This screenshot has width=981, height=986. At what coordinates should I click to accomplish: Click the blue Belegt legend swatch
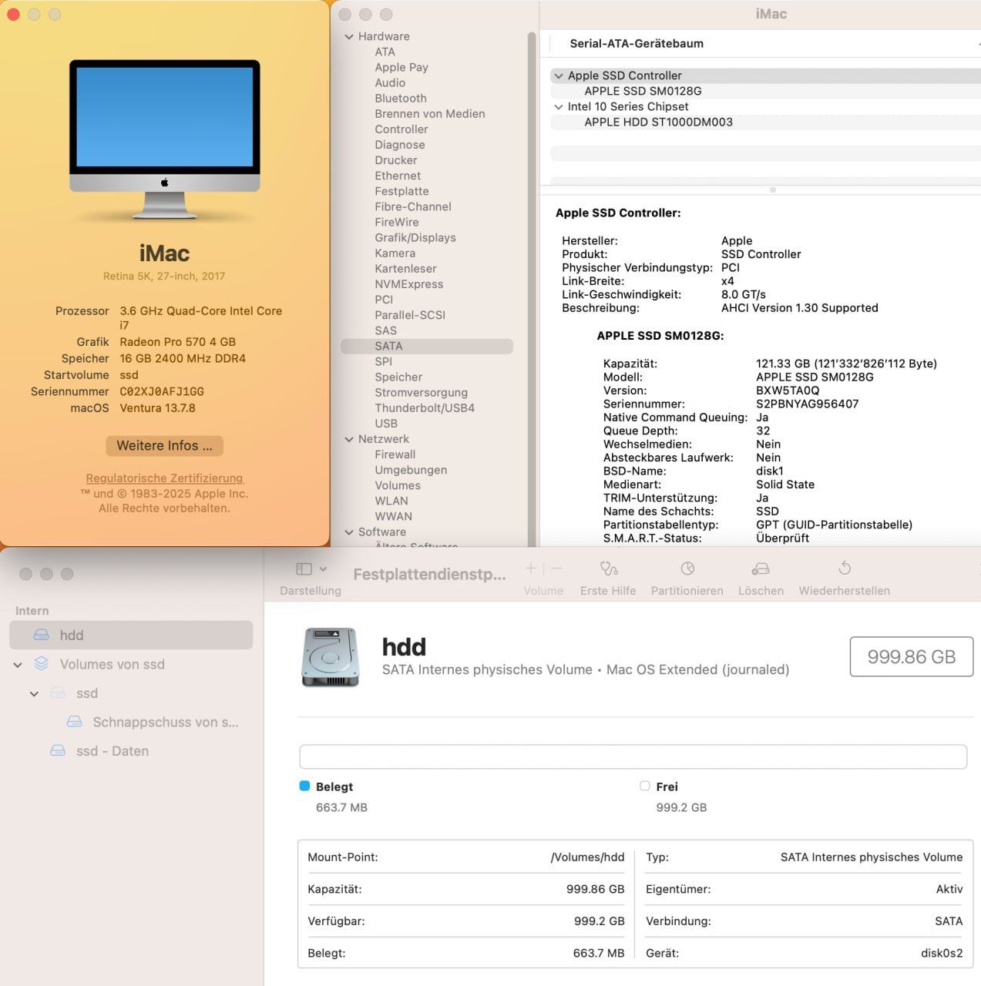pos(304,786)
